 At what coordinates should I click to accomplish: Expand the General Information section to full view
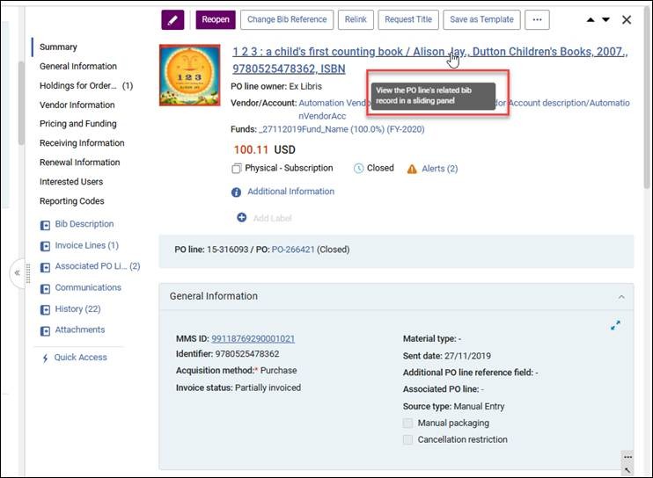point(615,325)
